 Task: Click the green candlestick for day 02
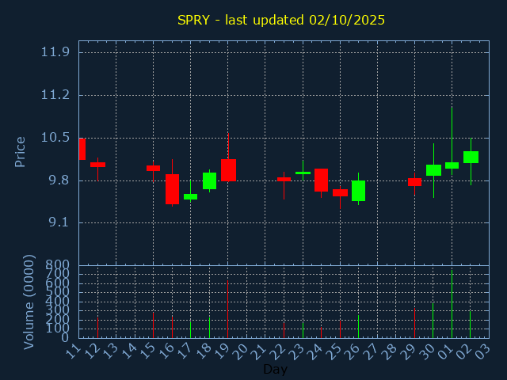coord(471,157)
